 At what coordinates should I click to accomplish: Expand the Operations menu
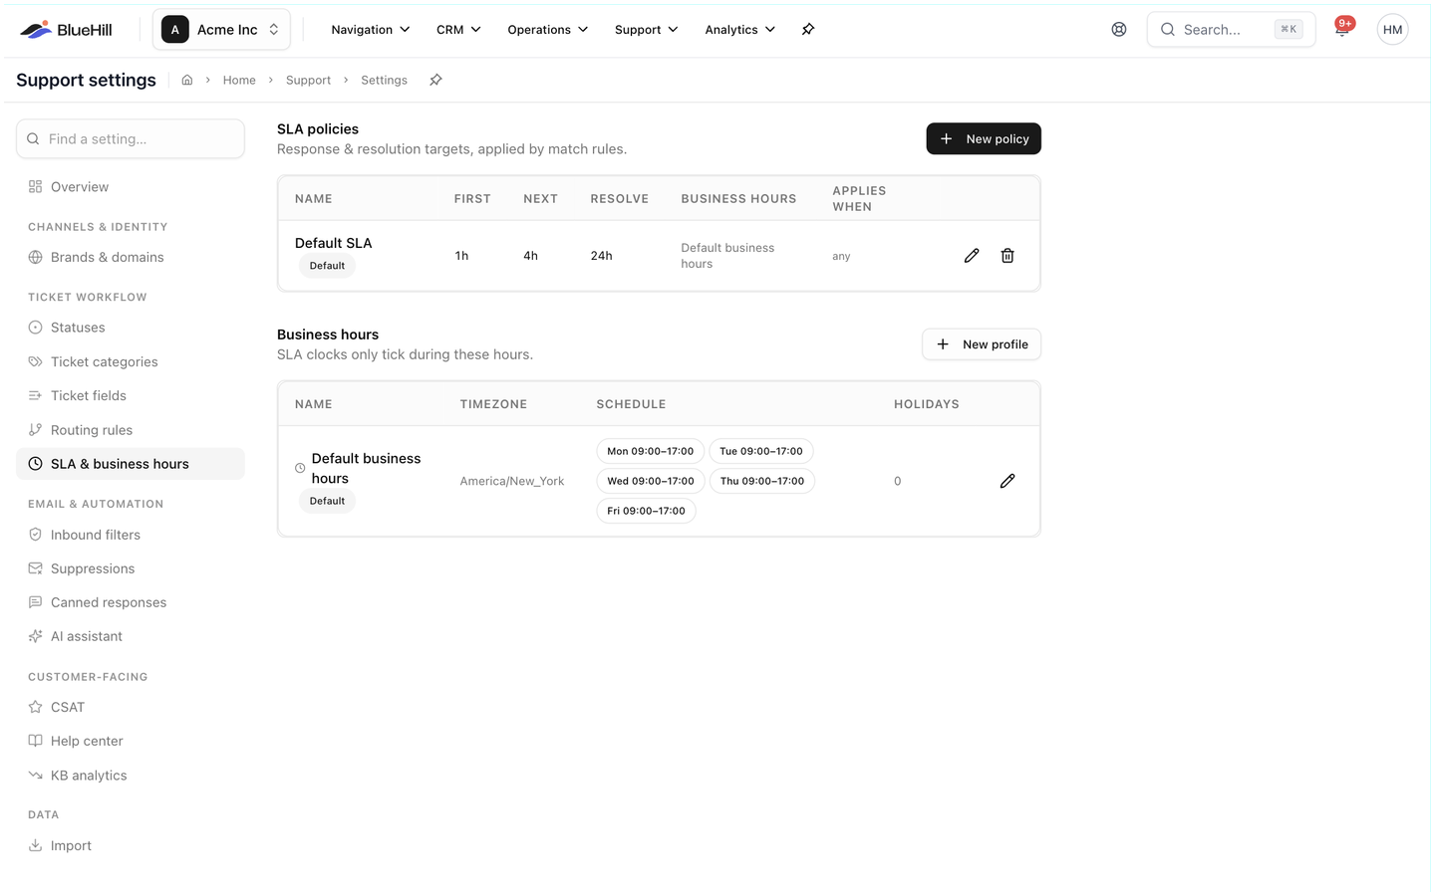(x=548, y=30)
